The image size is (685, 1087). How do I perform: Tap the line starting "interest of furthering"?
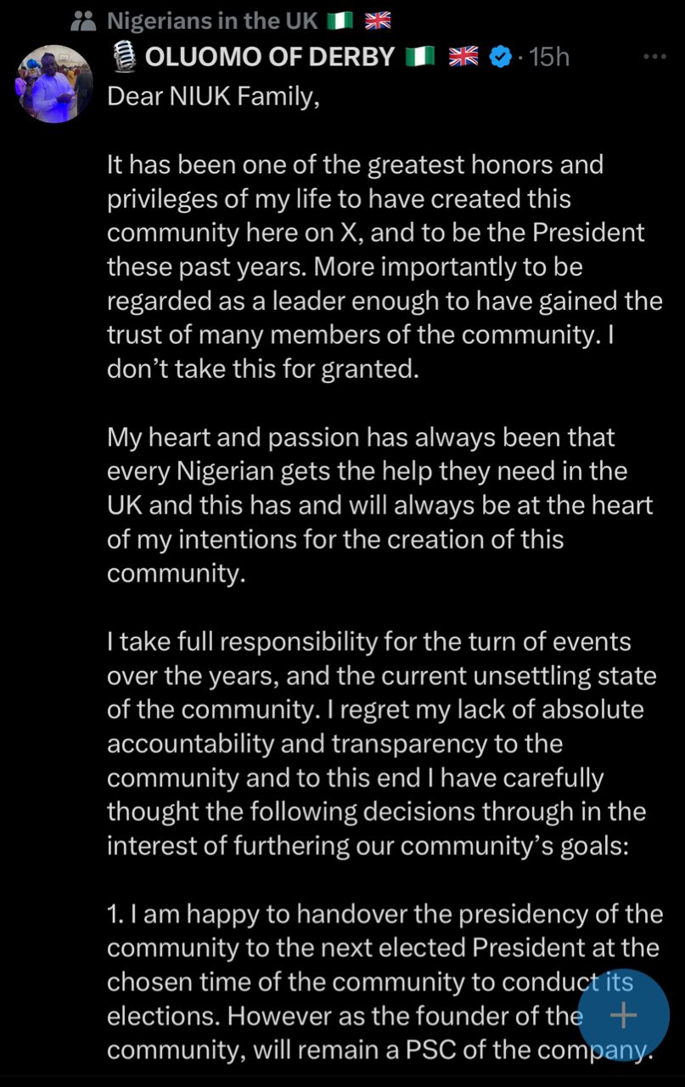click(x=367, y=846)
